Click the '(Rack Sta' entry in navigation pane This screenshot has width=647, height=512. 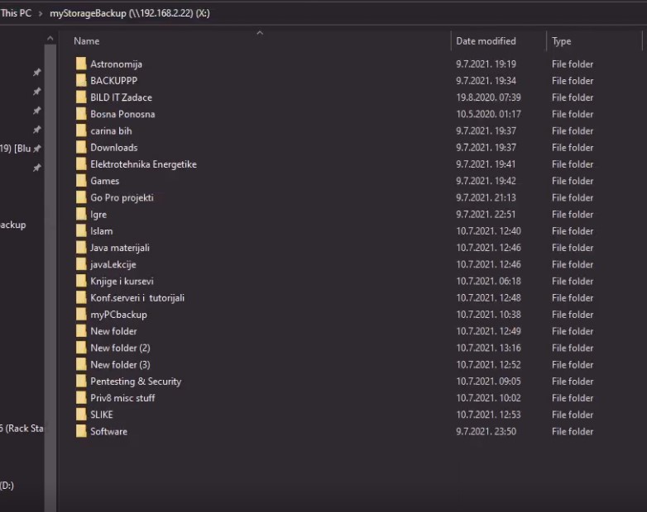click(22, 429)
